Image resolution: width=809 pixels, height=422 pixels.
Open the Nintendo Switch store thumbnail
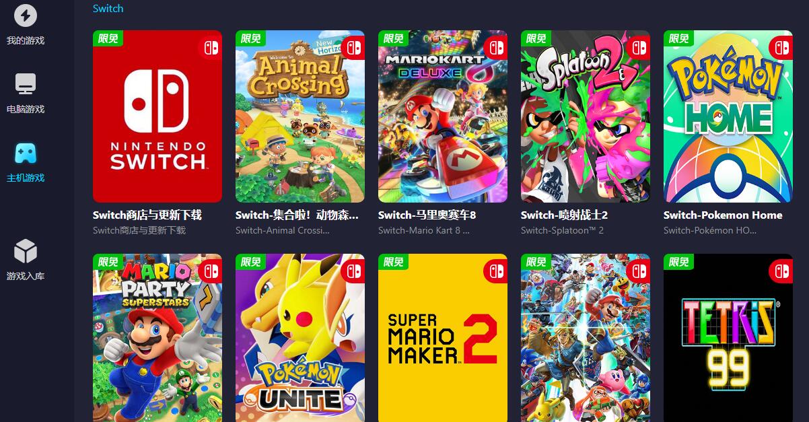157,116
